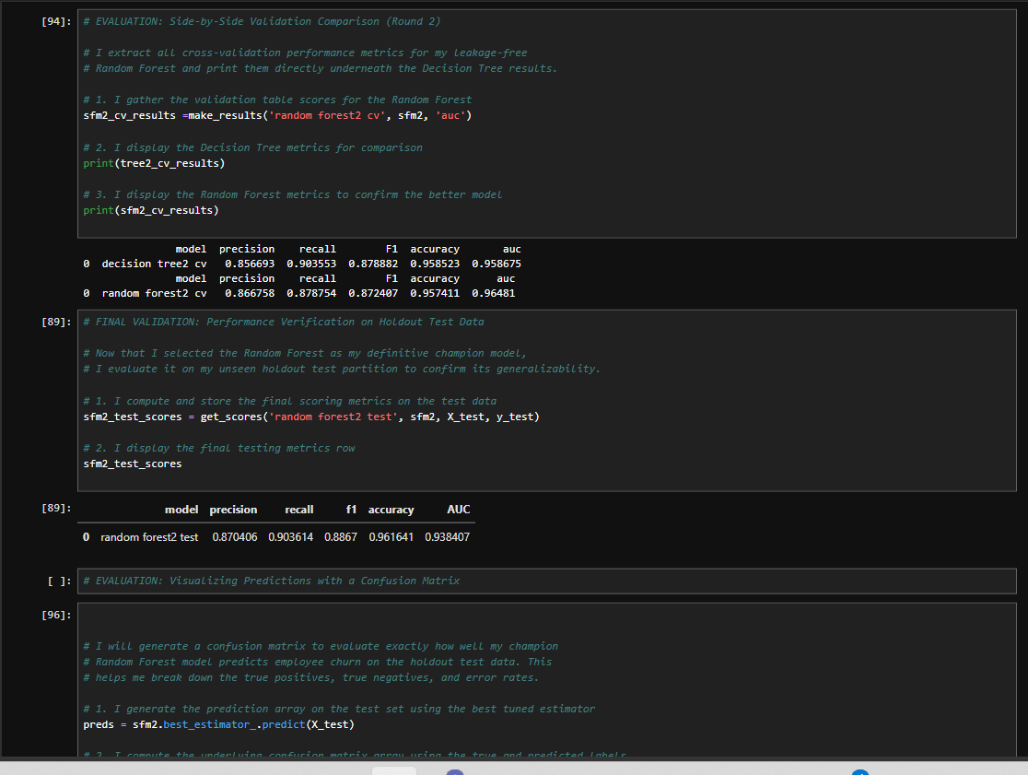The width and height of the screenshot is (1028, 775).
Task: Click 'decision tree2 cv' in printed output
Action: (x=154, y=264)
